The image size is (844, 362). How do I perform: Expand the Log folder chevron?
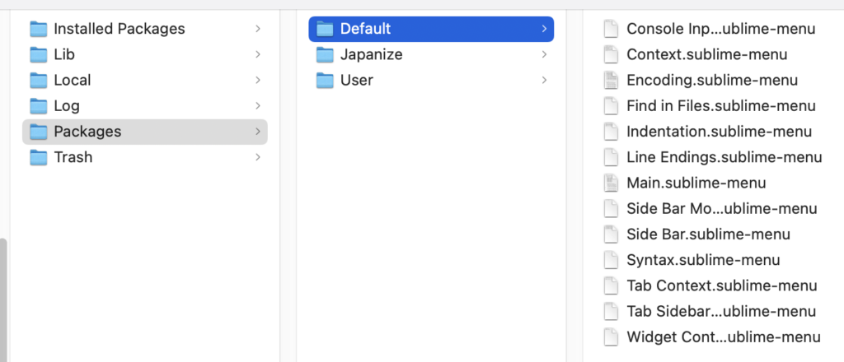[258, 106]
